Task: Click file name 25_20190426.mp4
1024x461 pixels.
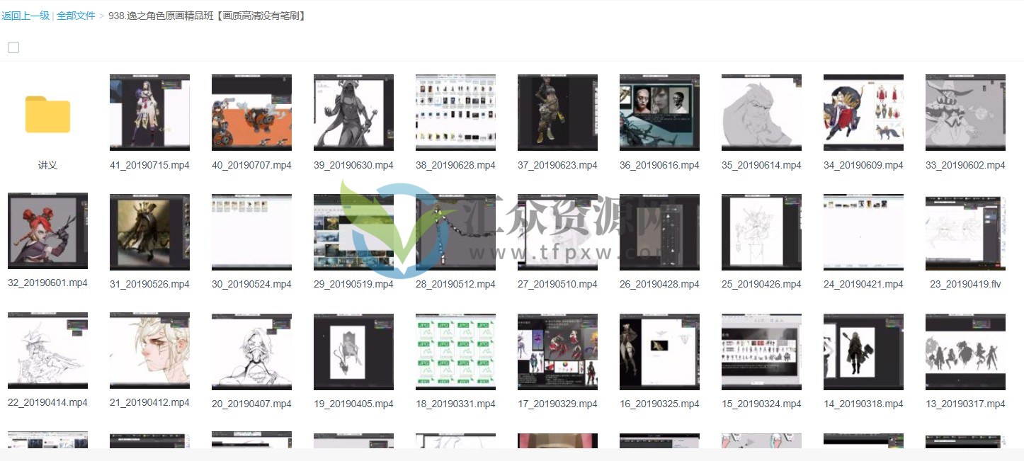Action: click(x=761, y=284)
